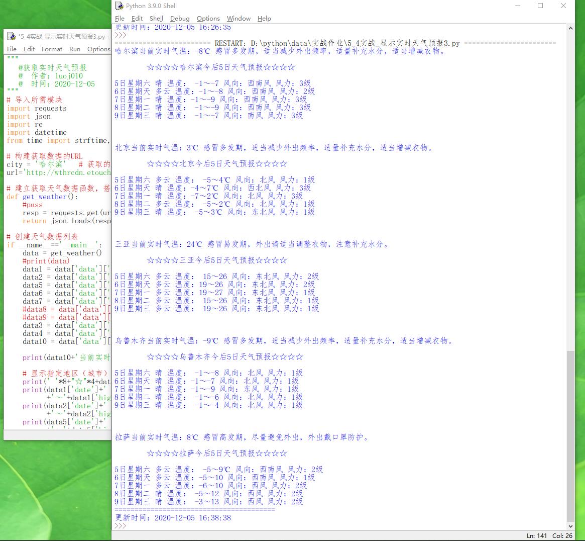Viewport: 585px width, 541px height.
Task: Open File menu in Python Shell
Action: 120,18
